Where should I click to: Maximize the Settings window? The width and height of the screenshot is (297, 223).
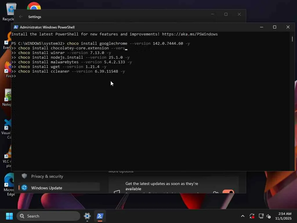point(226,14)
